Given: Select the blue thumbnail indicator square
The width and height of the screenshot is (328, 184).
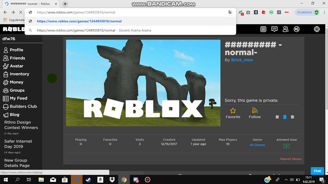Looking at the screenshot, I should click(285, 117).
